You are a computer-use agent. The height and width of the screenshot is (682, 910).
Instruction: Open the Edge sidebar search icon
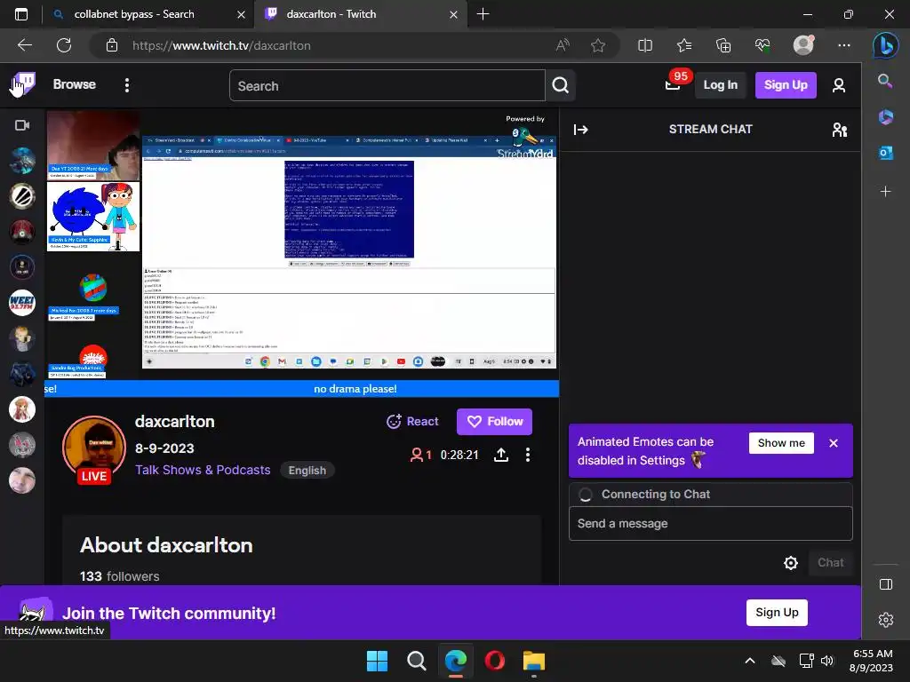(885, 81)
